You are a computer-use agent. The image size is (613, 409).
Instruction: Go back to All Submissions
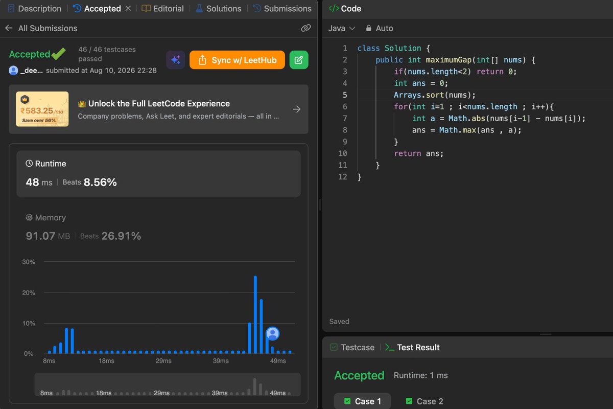(48, 28)
